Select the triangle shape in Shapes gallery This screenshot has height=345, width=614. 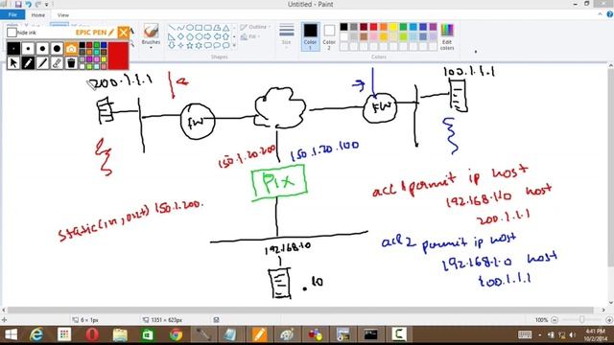click(x=226, y=28)
